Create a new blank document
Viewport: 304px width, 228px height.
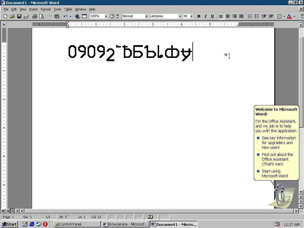point(5,16)
